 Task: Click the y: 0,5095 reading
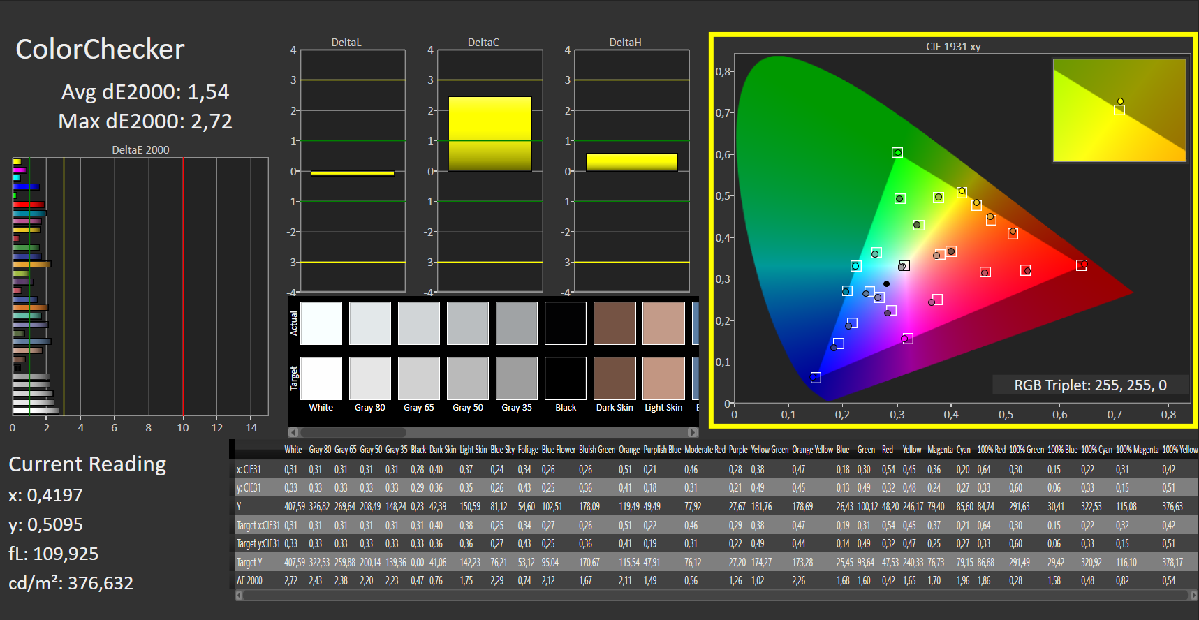click(45, 524)
